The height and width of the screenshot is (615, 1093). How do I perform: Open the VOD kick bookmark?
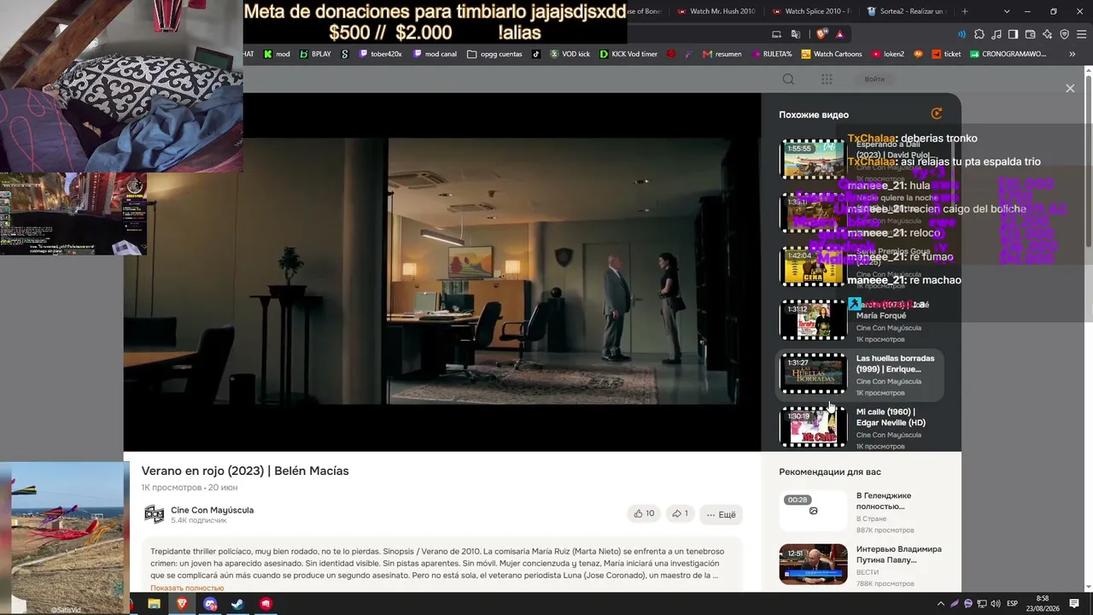(x=570, y=54)
